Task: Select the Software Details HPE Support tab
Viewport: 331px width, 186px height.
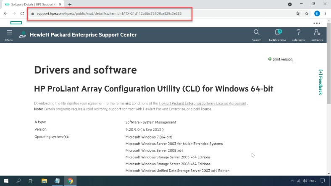Action: (33, 5)
